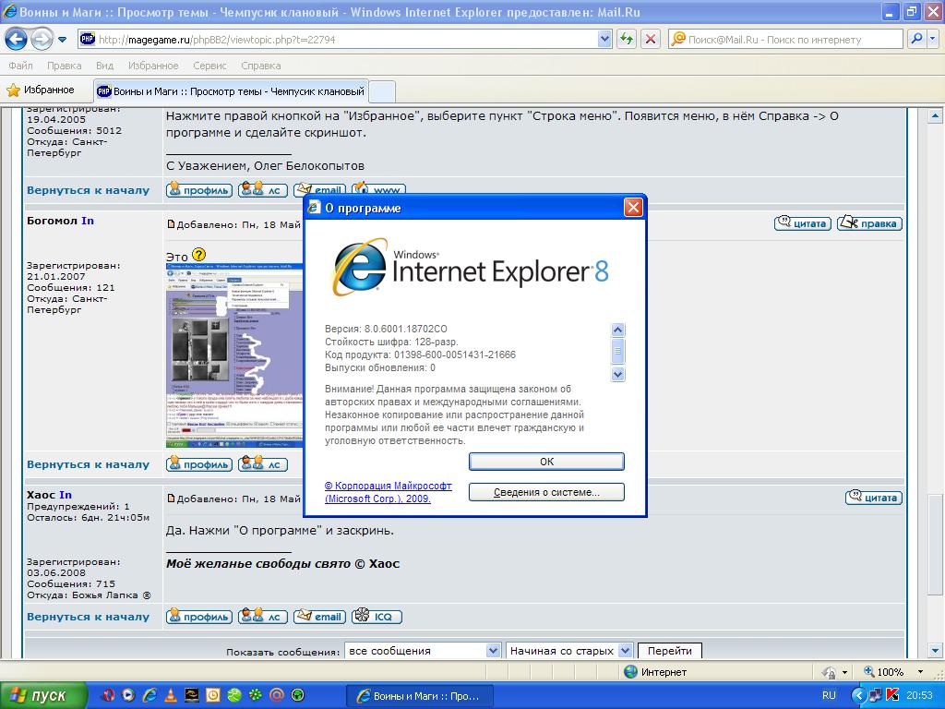Launch Opera from quick launch
Viewport: 945px width, 709px height.
[x=109, y=695]
